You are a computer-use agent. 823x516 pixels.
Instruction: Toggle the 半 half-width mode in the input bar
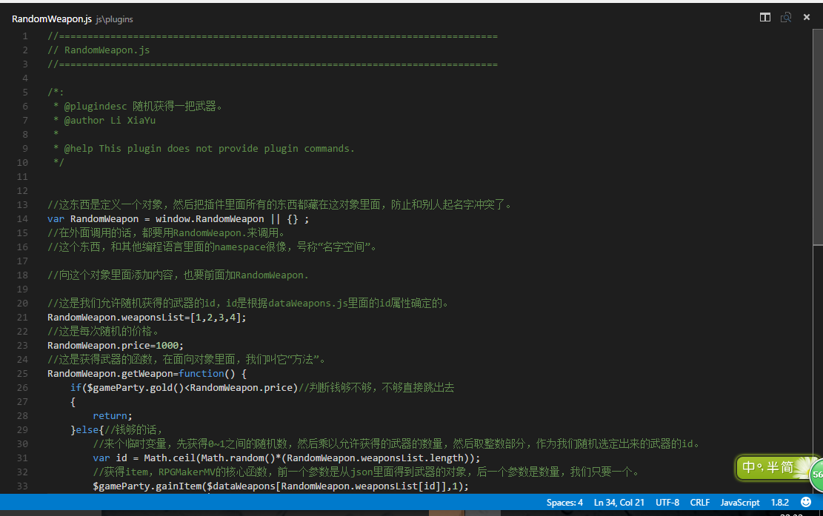click(x=773, y=466)
